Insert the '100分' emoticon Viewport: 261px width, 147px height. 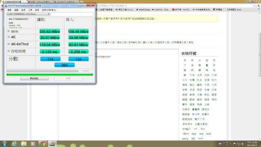coord(186,134)
